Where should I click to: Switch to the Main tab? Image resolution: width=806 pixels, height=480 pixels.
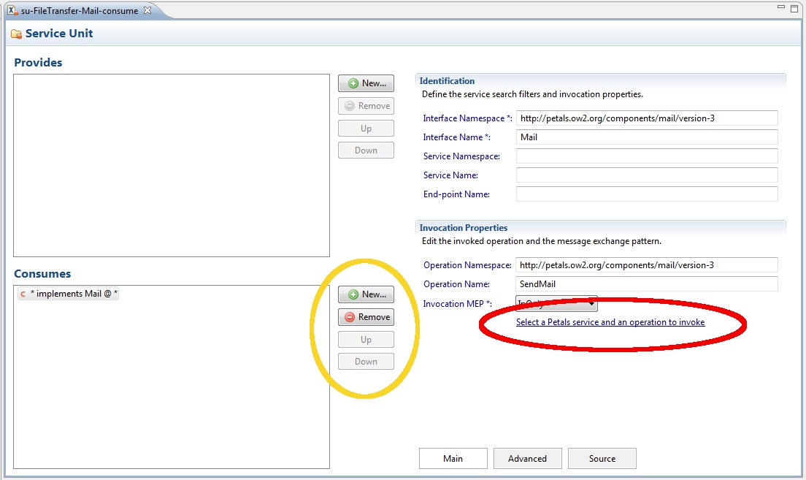click(x=453, y=459)
